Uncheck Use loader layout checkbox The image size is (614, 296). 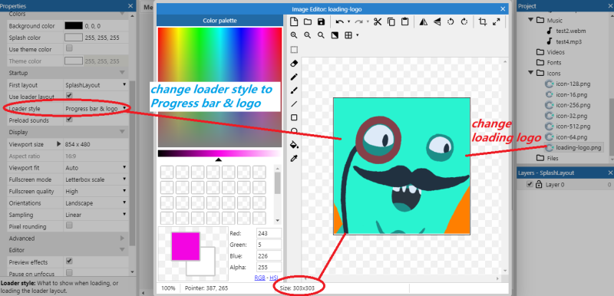point(69,96)
